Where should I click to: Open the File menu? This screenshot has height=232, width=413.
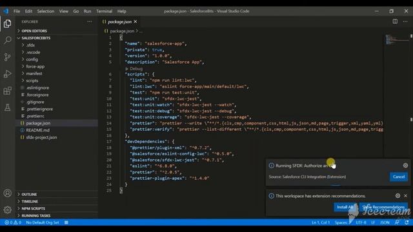coord(17,11)
